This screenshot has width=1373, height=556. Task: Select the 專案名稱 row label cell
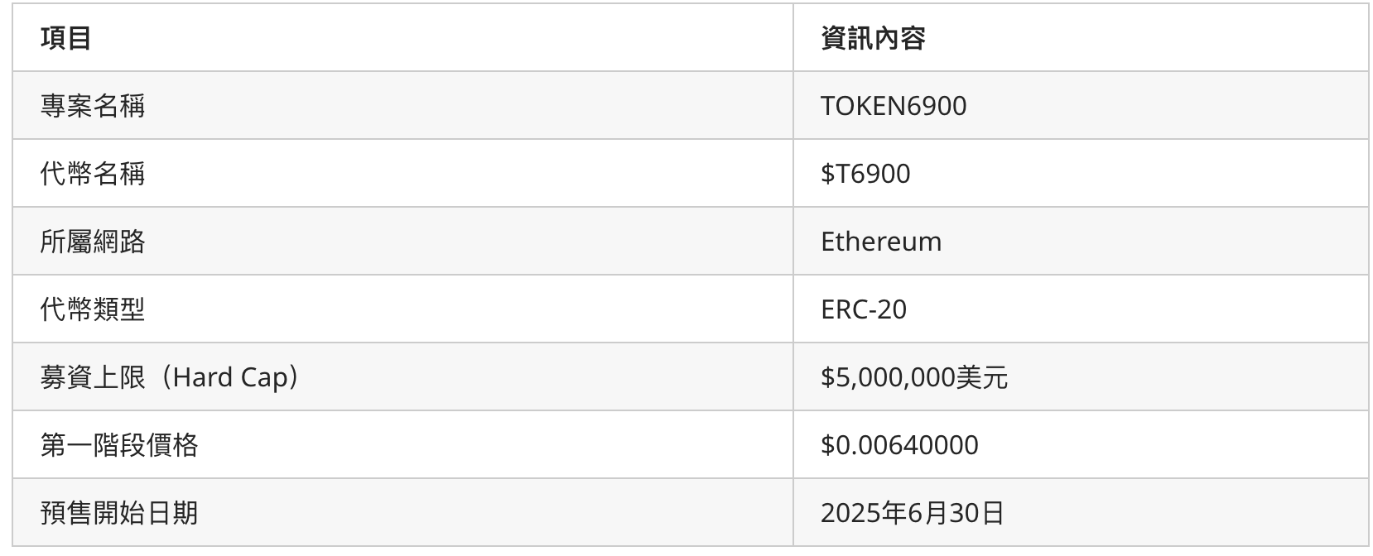click(93, 106)
